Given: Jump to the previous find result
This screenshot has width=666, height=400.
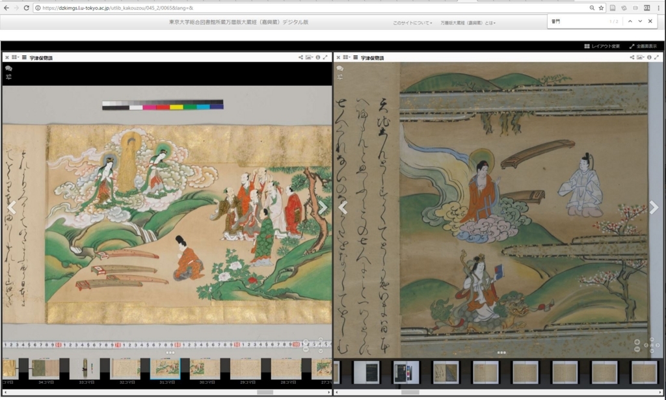Looking at the screenshot, I should 630,21.
